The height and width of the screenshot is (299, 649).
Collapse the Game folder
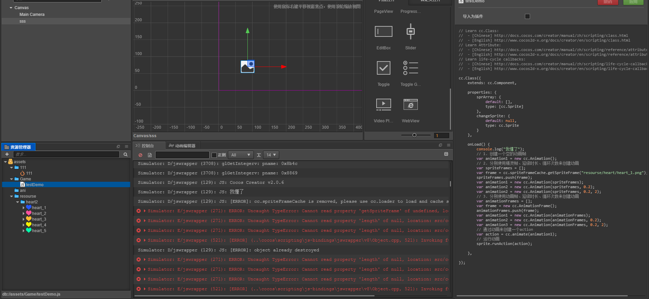(11, 179)
